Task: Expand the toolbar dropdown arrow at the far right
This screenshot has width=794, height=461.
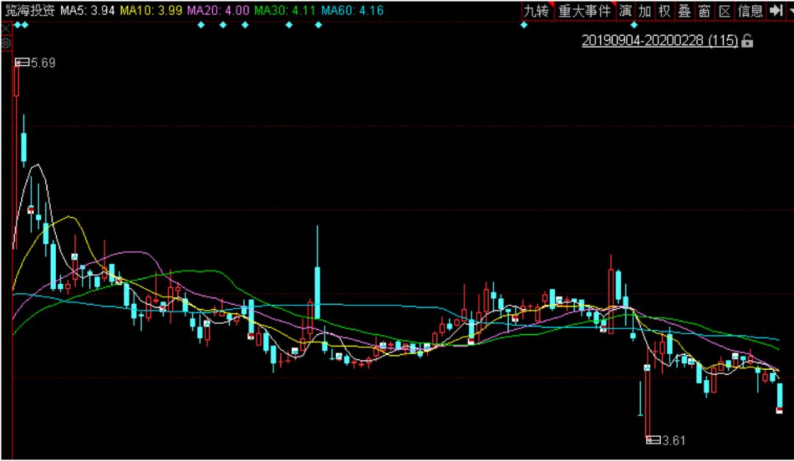Action: [790, 10]
